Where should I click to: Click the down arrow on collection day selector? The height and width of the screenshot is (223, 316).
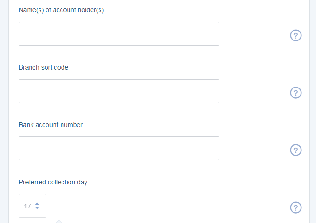point(37,208)
